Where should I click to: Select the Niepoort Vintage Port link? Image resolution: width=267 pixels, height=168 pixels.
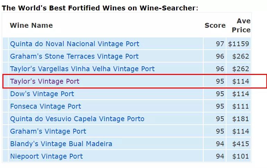tap(46, 157)
